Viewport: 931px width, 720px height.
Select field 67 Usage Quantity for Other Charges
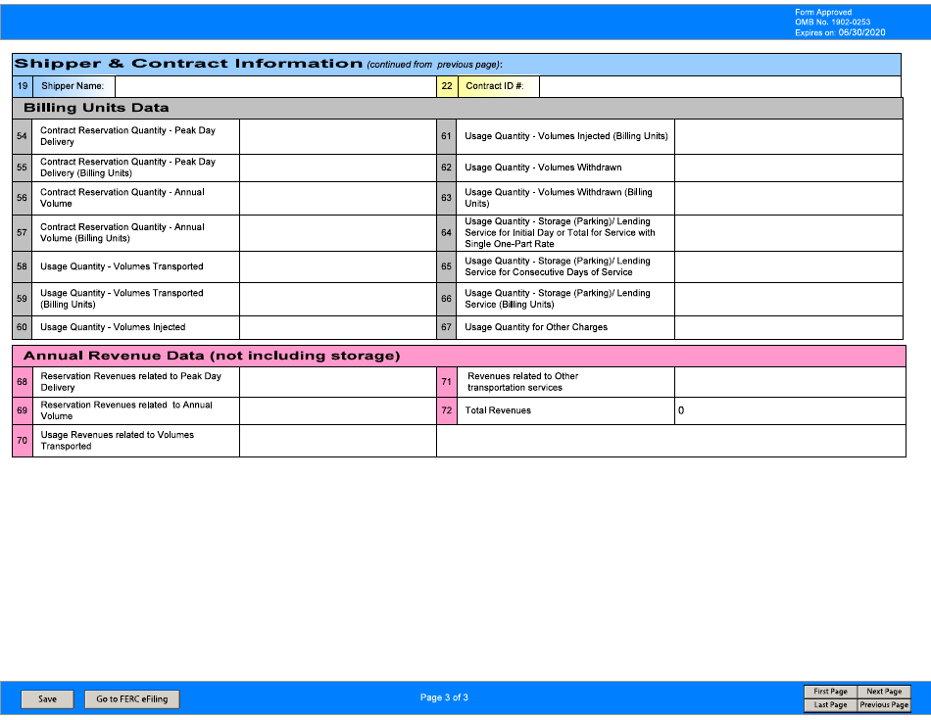788,327
